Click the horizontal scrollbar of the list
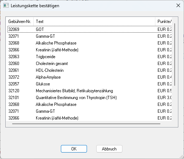The width and height of the screenshot is (184, 159). coord(86,124)
